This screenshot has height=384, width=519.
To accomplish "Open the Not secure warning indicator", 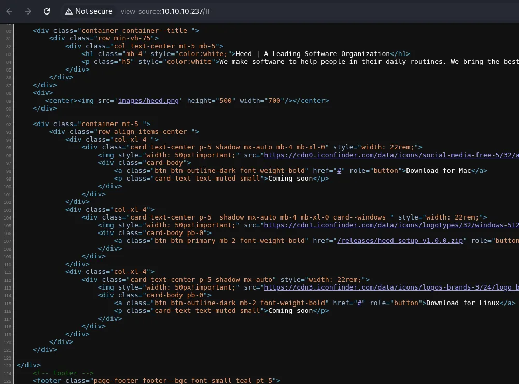I will (89, 11).
